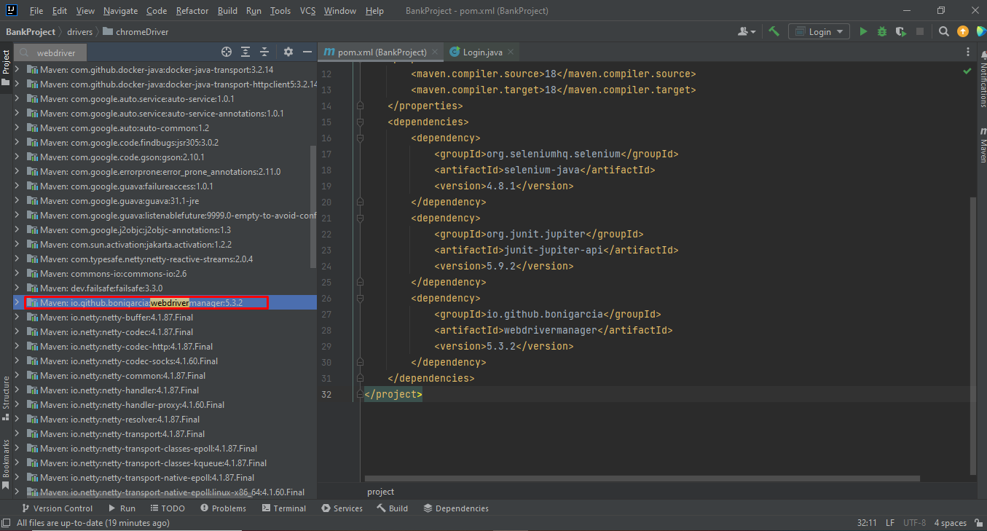
Task: Click the green Run button in toolbar
Action: (863, 31)
